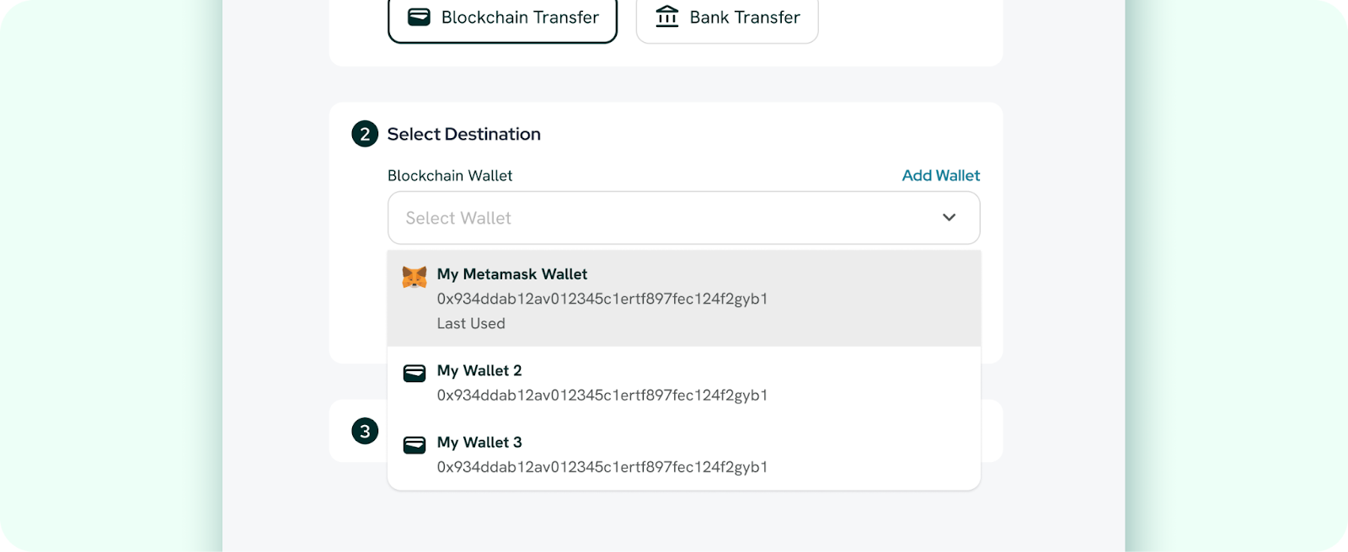The height and width of the screenshot is (552, 1348).
Task: Click the step 2 number badge
Action: click(365, 134)
